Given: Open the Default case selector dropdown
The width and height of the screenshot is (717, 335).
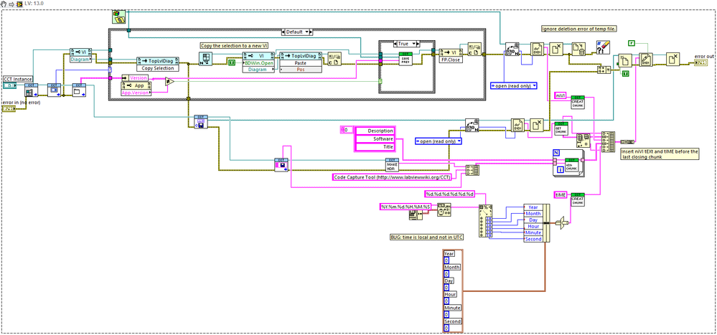Looking at the screenshot, I should pyautogui.click(x=307, y=32).
